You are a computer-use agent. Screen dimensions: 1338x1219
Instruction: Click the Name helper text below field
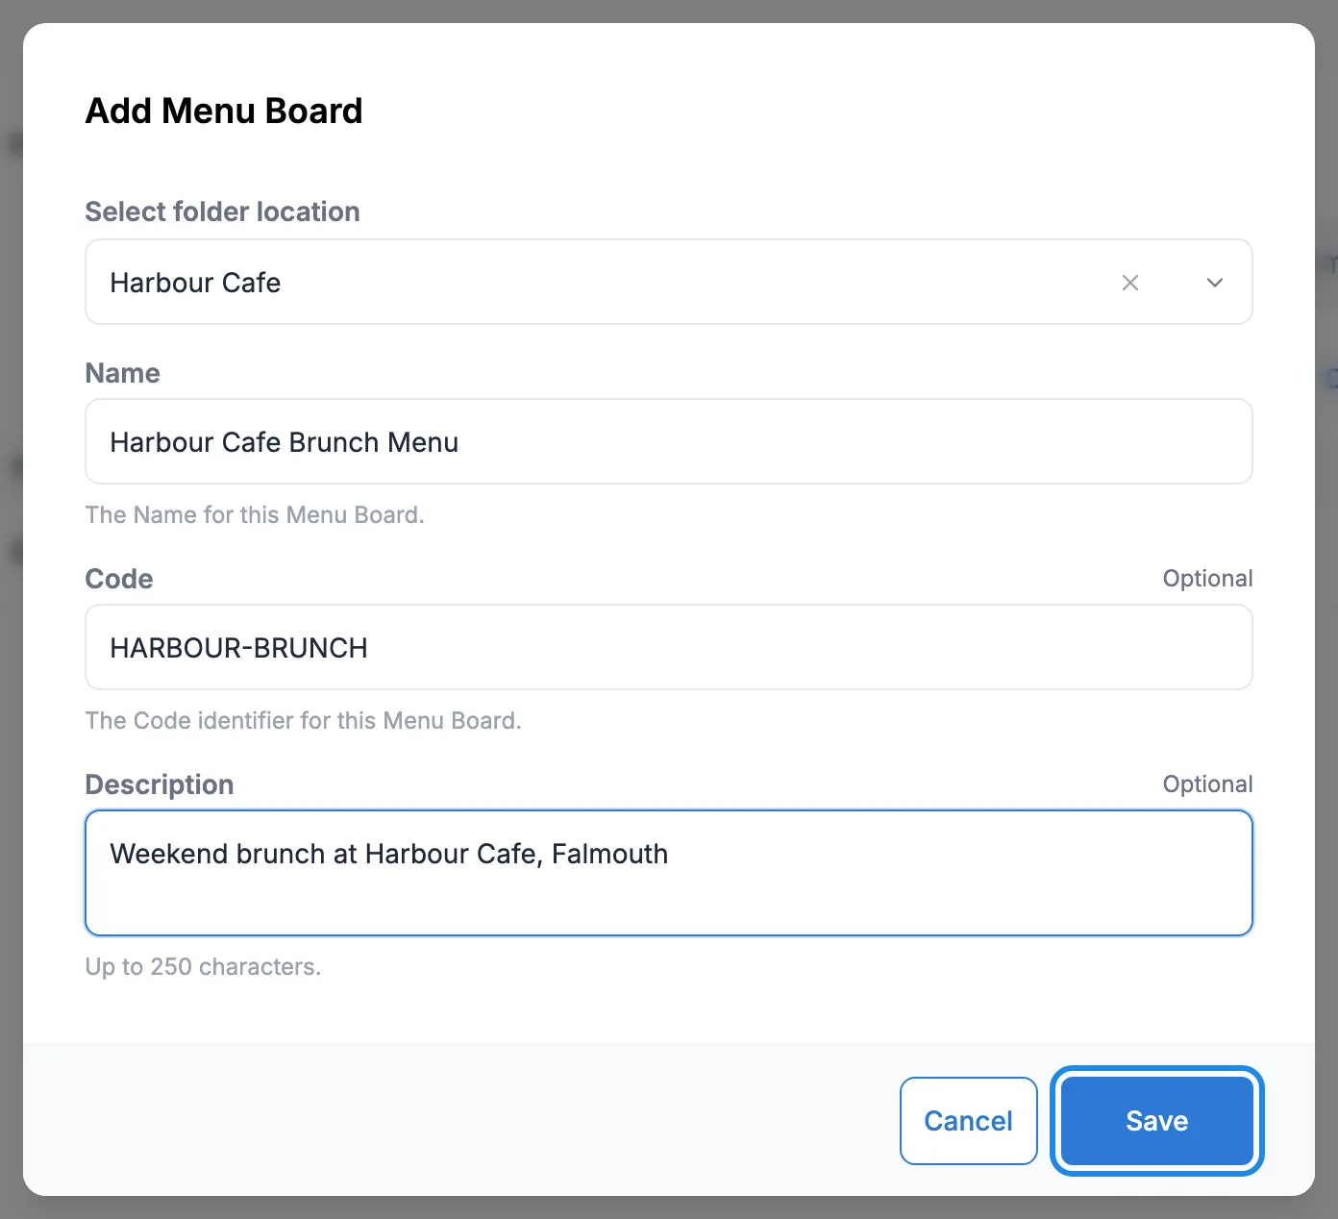coord(255,515)
